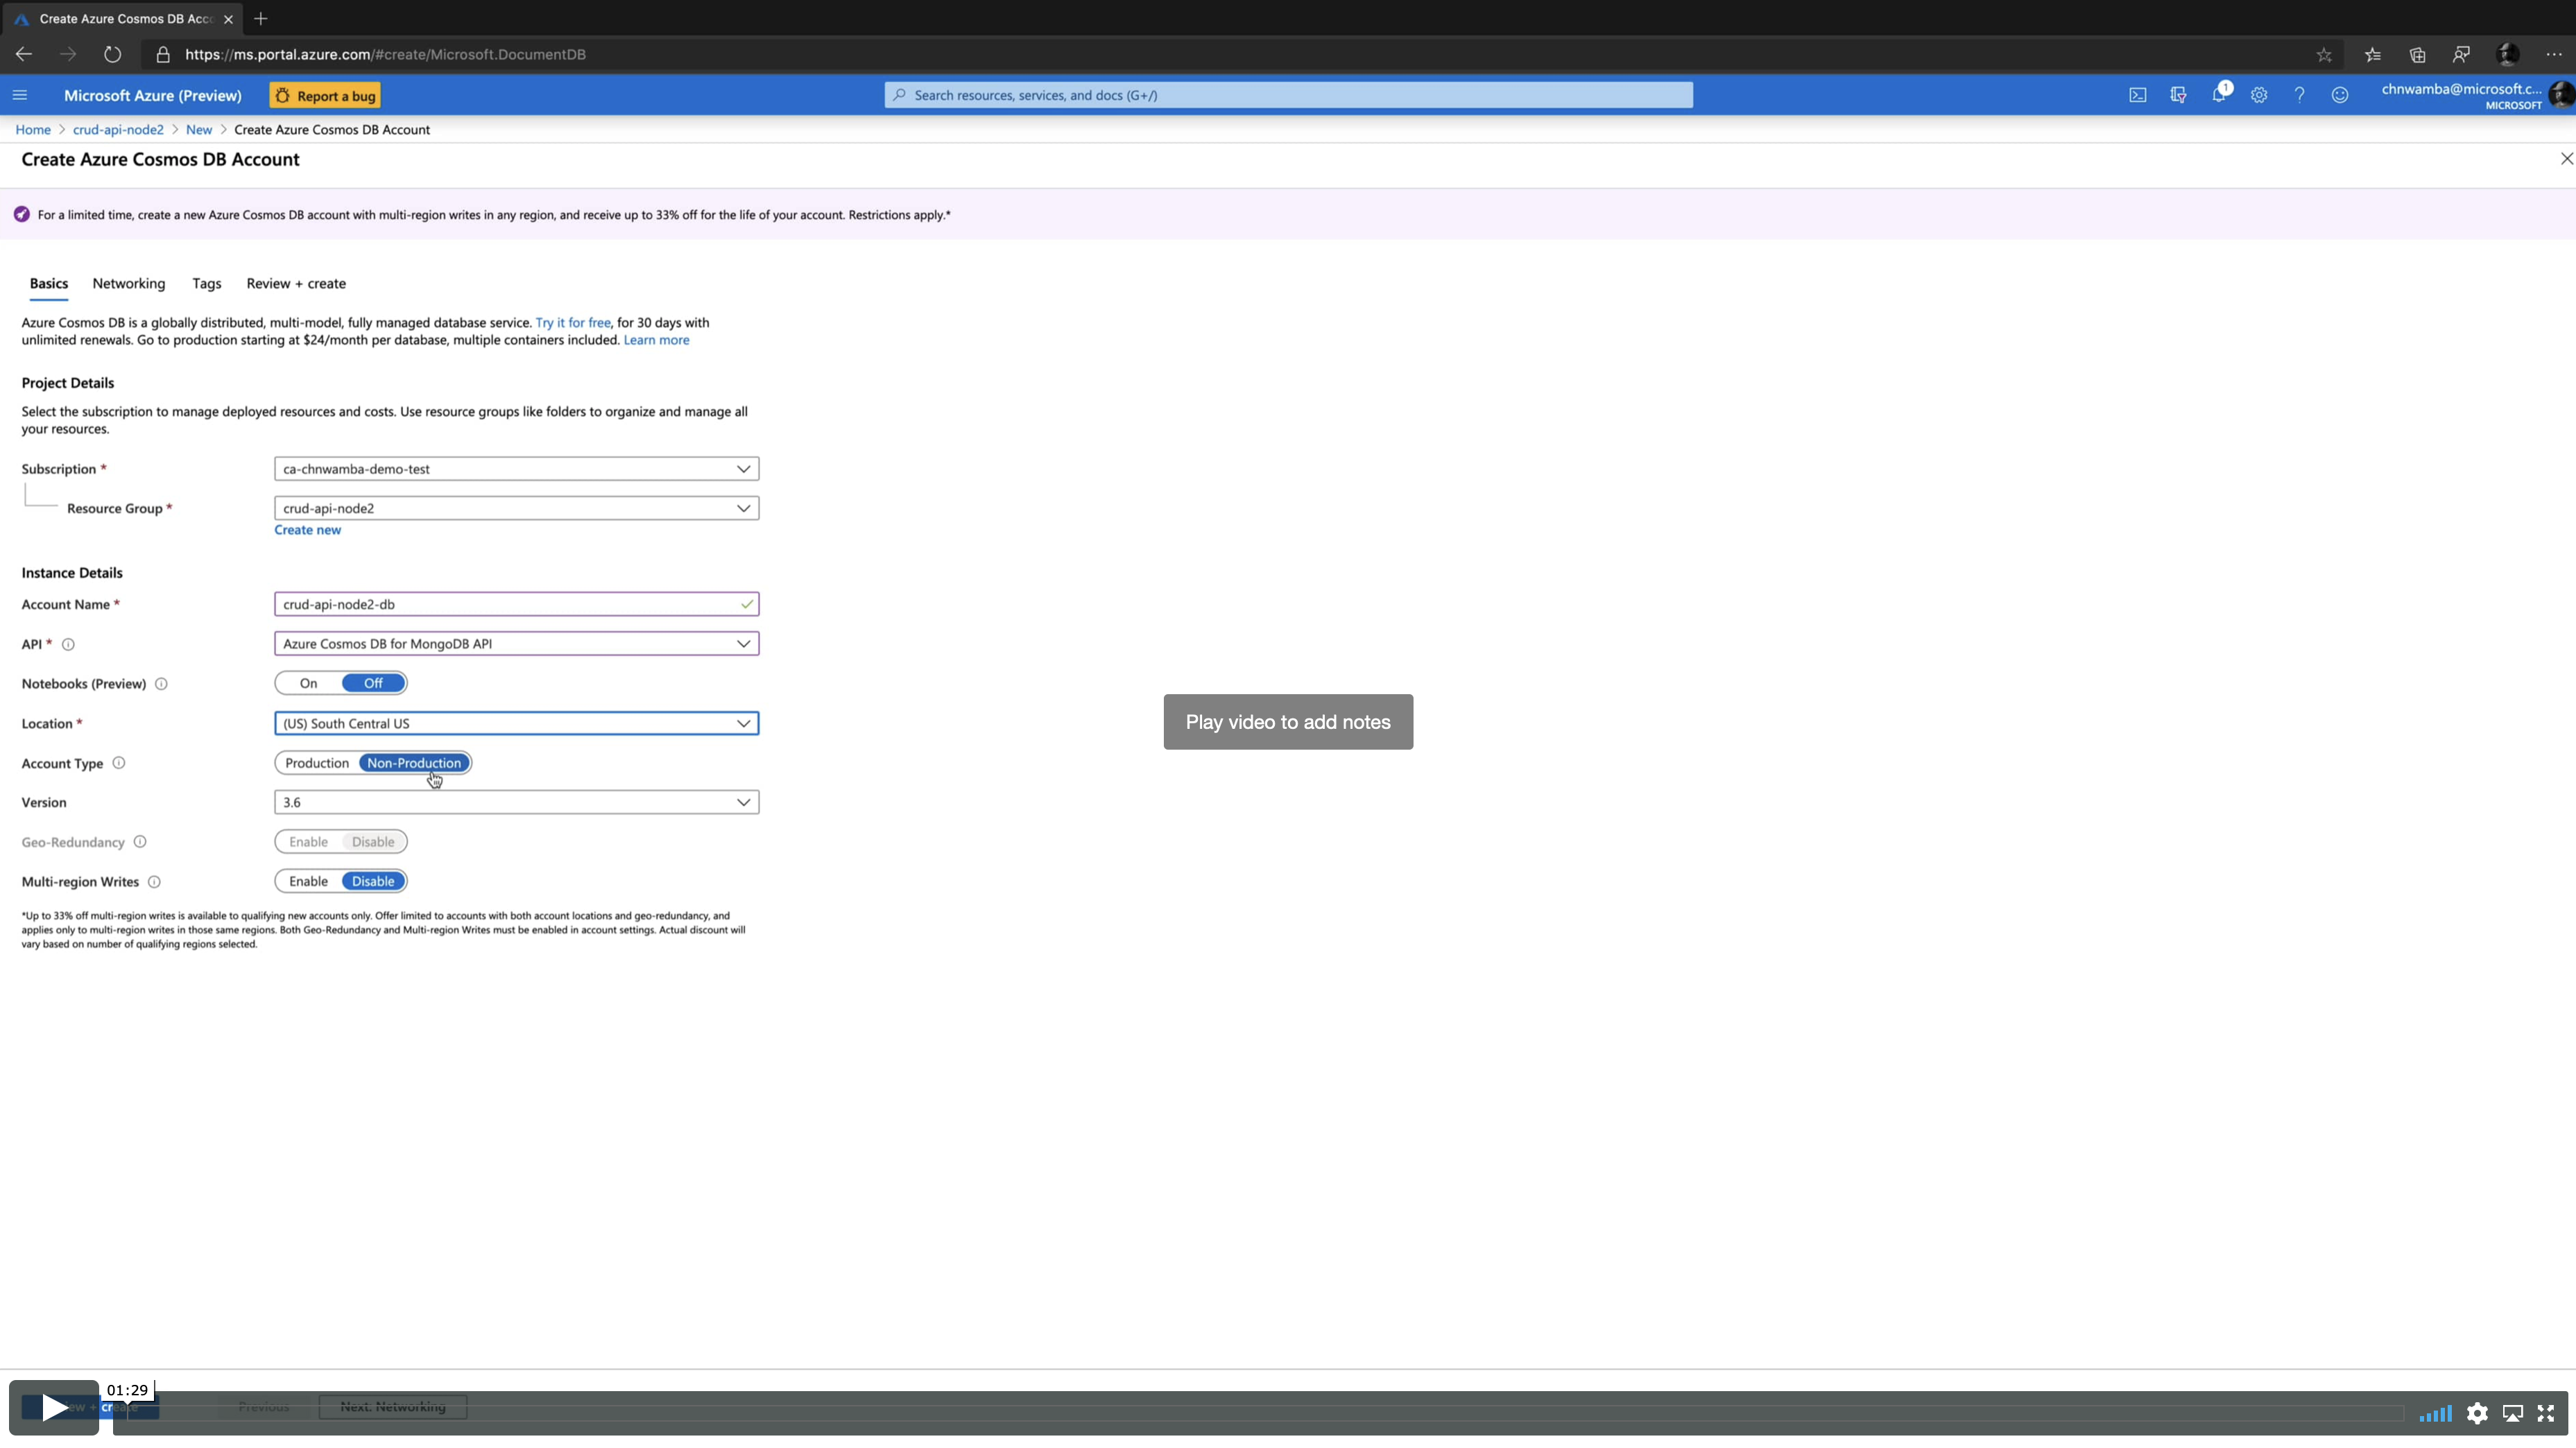Select Non-Production account type

[414, 763]
